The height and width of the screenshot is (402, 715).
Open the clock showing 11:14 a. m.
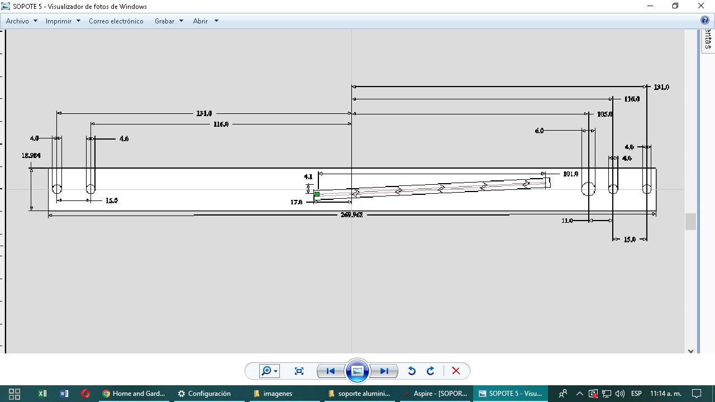pos(666,394)
